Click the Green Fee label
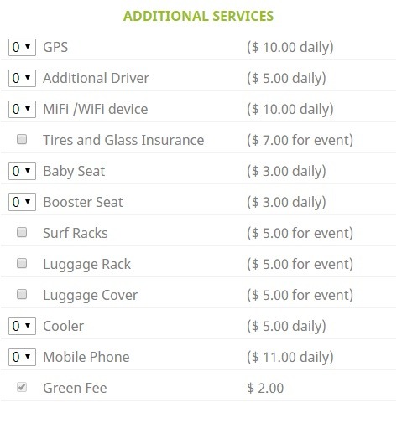The width and height of the screenshot is (407, 423). [75, 388]
